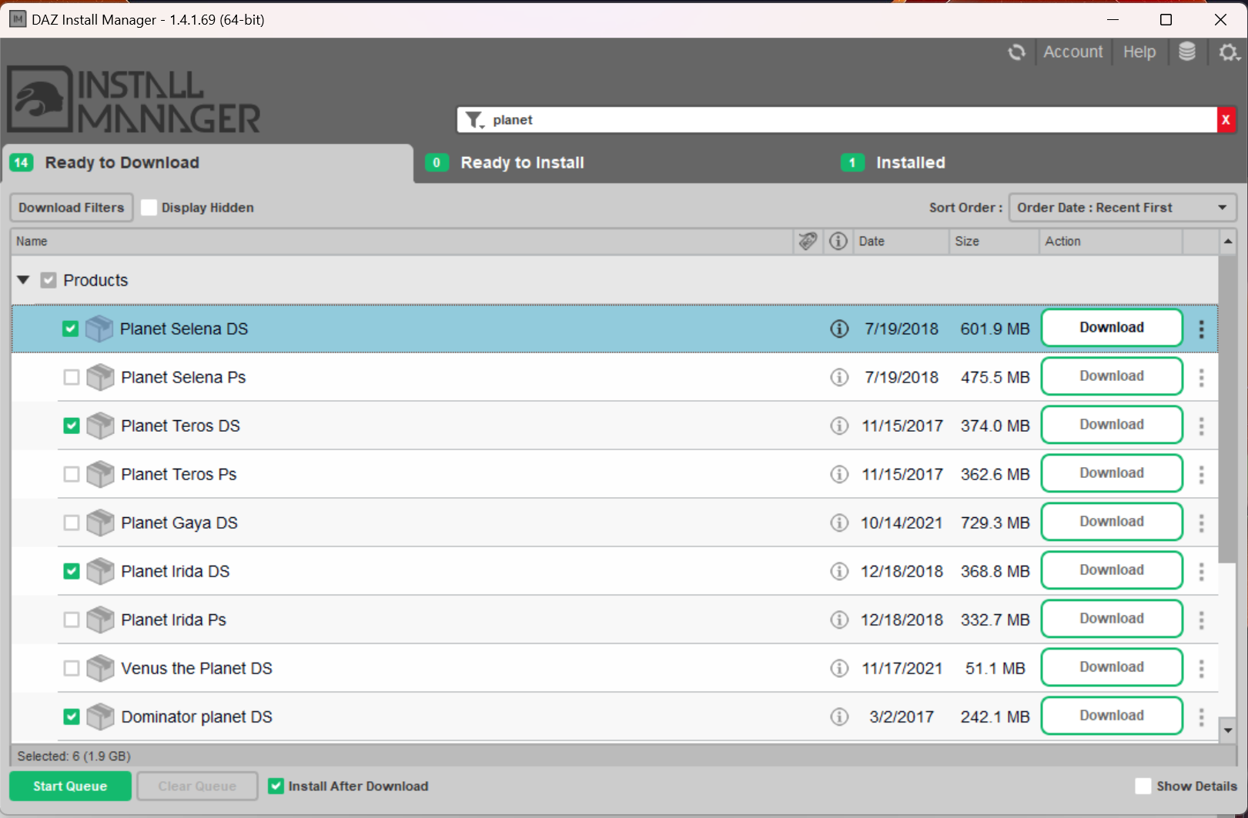Sort by the Size column header
The width and height of the screenshot is (1248, 818).
pos(993,241)
